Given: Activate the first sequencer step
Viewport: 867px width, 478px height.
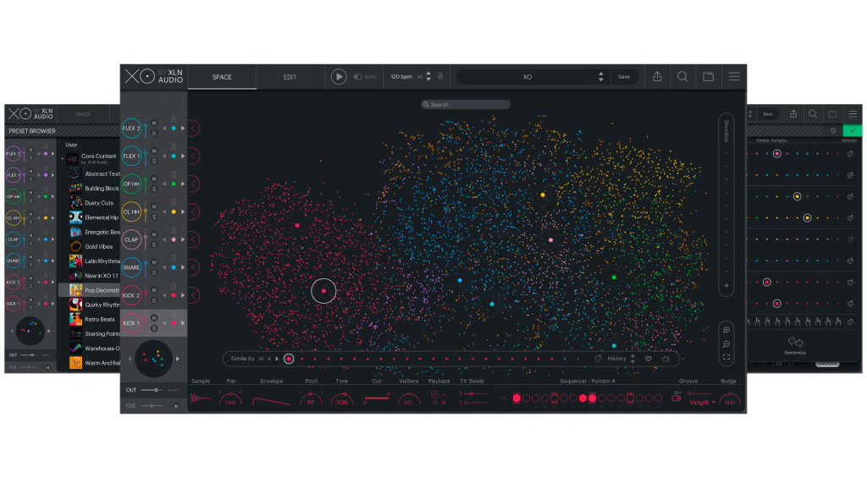Looking at the screenshot, I should coord(516,398).
